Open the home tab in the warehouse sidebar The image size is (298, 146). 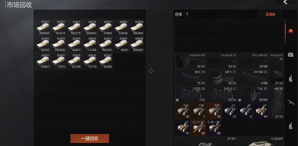(290, 31)
